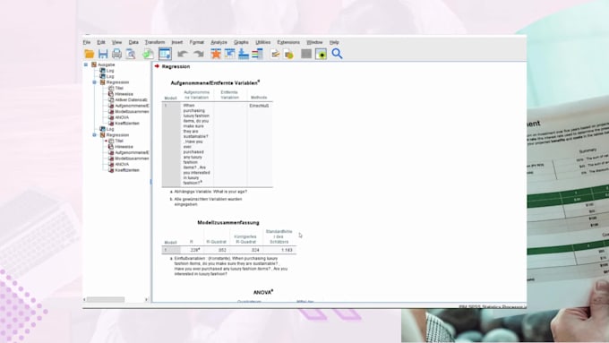Open print preview with magnifier page icon
This screenshot has height=343, width=609.
[x=131, y=54]
